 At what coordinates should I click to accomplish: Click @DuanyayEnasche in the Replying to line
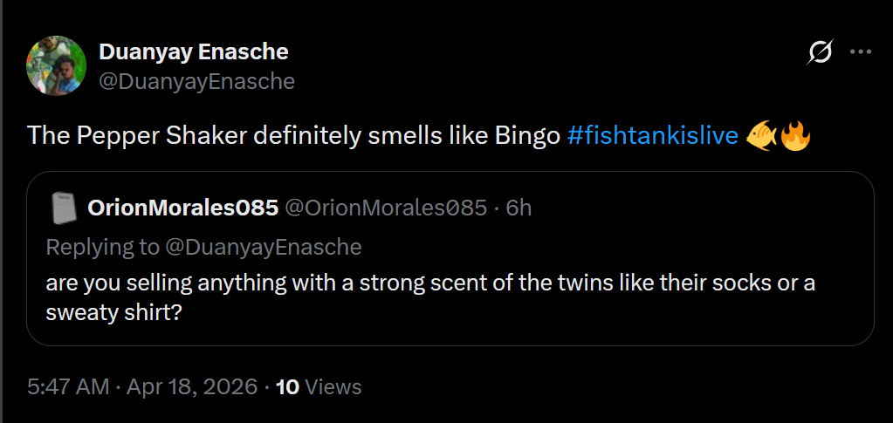point(263,247)
